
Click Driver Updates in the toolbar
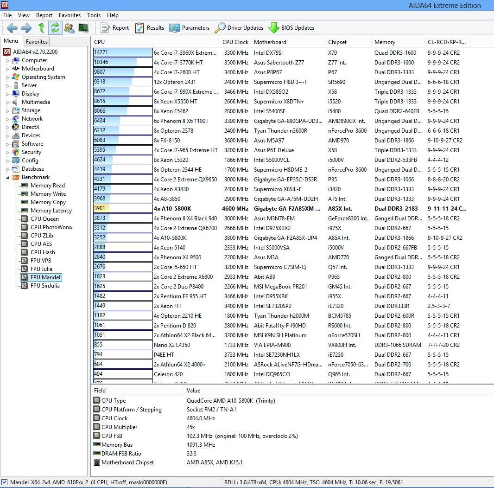click(239, 28)
